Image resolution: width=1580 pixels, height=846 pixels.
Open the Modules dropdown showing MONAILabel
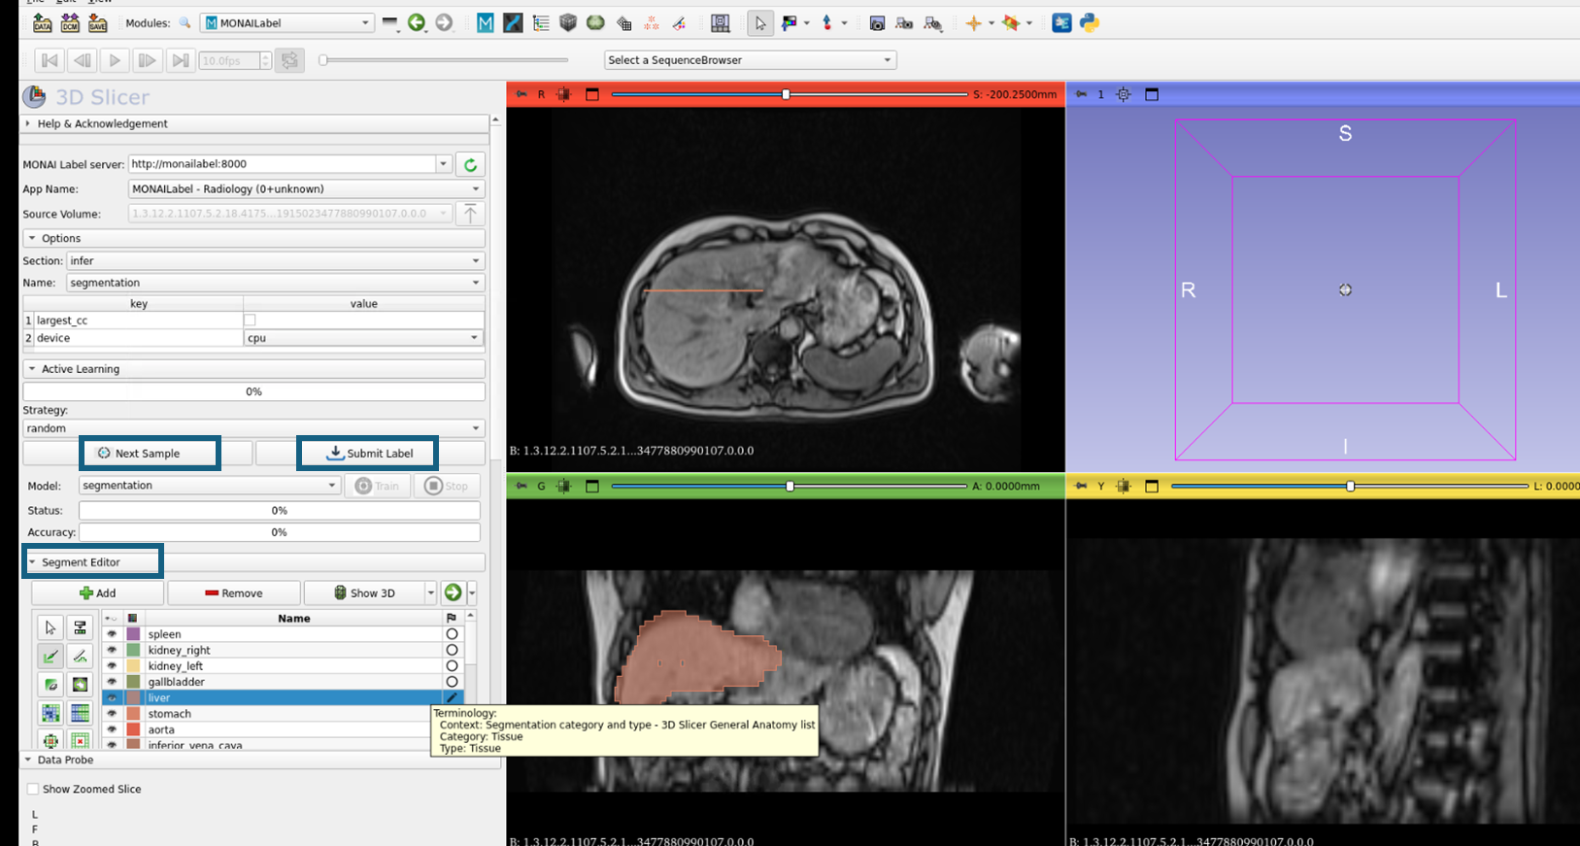287,23
